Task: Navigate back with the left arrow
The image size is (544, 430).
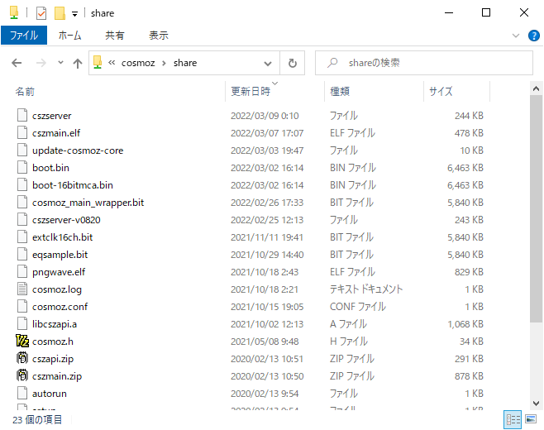Action: click(x=17, y=63)
